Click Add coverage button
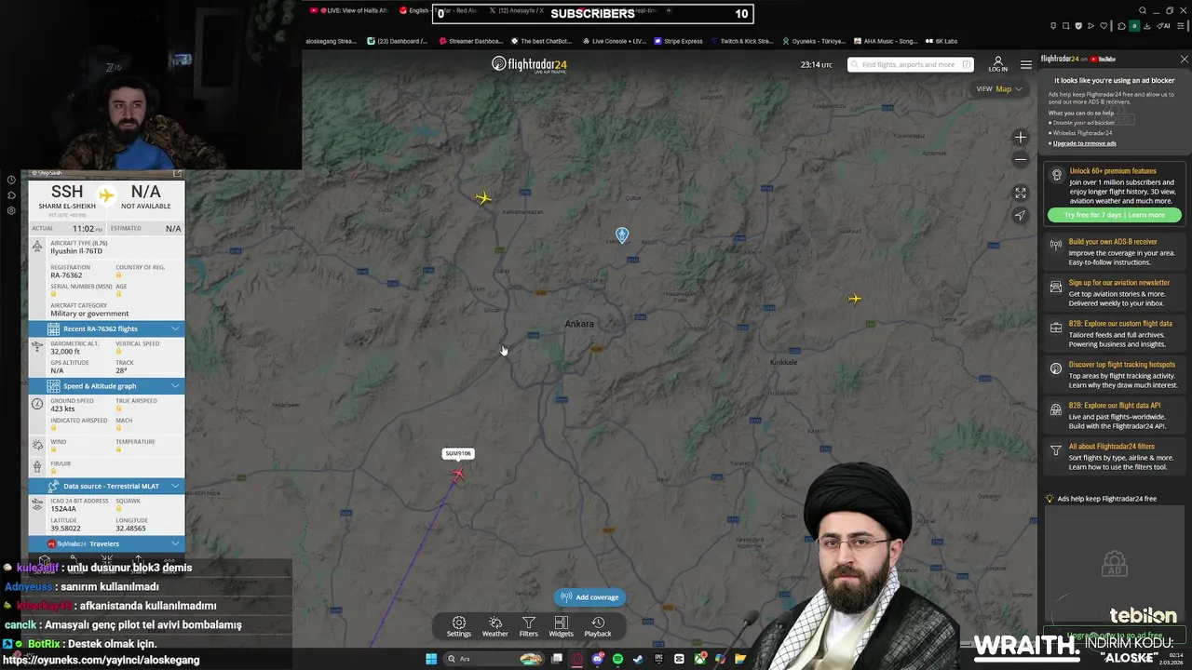This screenshot has height=670, width=1192. [589, 597]
